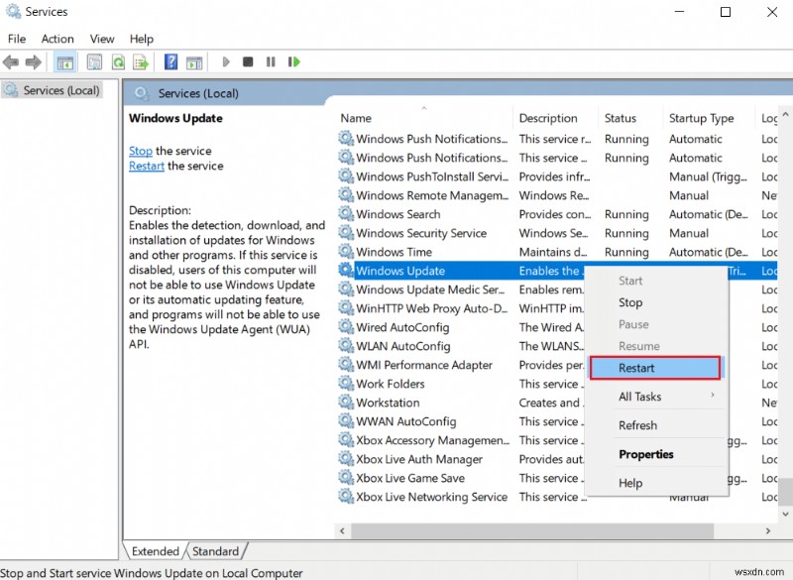The width and height of the screenshot is (793, 580).
Task: Open the Action menu
Action: coord(57,39)
